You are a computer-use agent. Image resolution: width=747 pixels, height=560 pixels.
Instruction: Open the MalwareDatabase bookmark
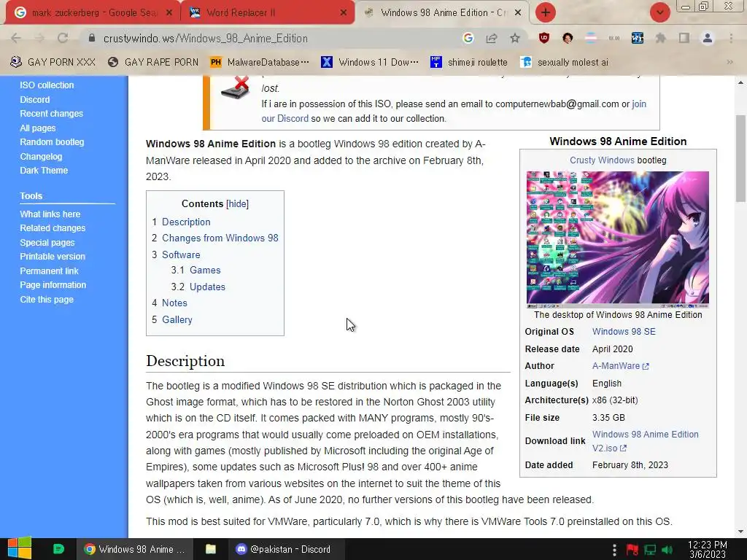260,63
